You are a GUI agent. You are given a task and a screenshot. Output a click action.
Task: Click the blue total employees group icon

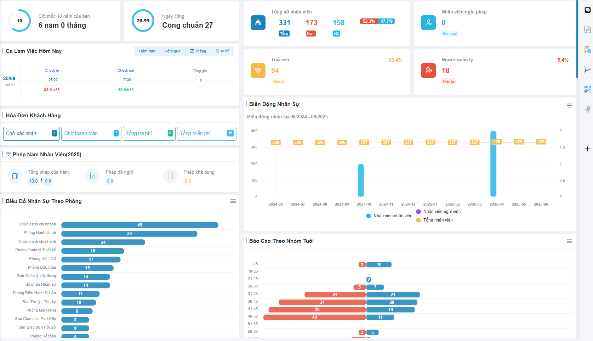pos(258,23)
